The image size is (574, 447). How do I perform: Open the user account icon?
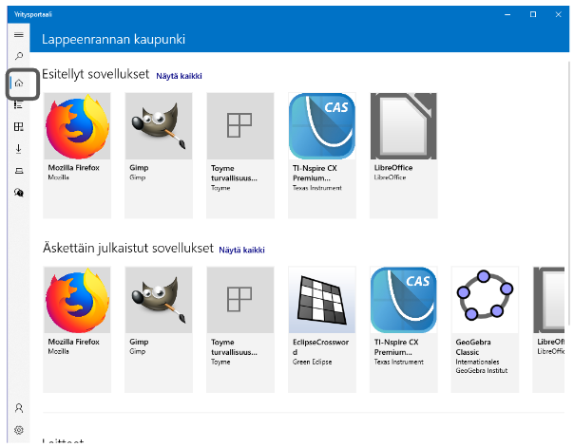coord(19,408)
